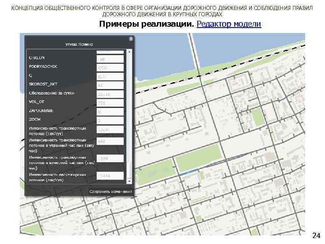Click the CIKLUN value input field

point(110,59)
